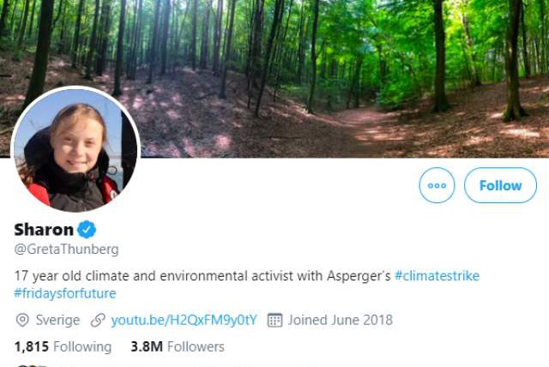Visit the youtu.be/H2QxFM9y0tY link
The image size is (549, 367).
184,320
